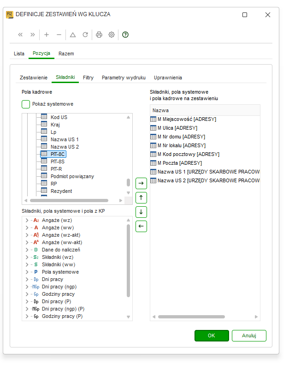Viewport: 289px width, 365px height.
Task: Click the Sz Składniki (wz) icon
Action: tap(36, 257)
